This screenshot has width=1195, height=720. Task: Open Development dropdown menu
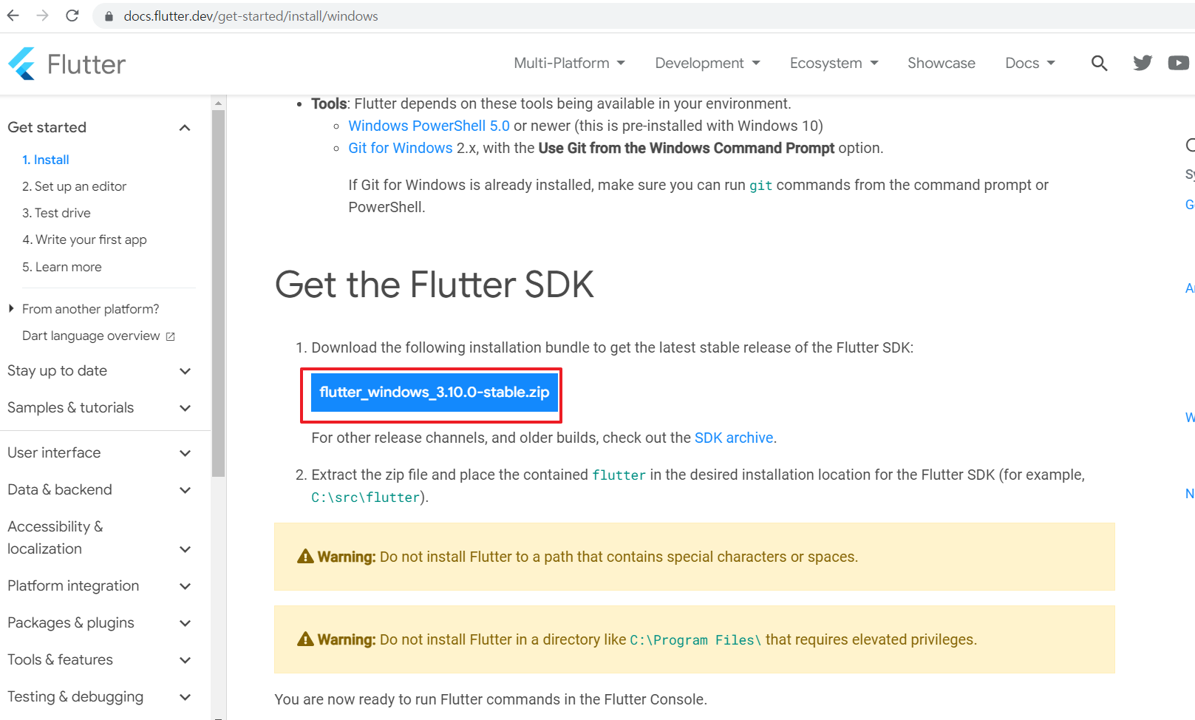click(707, 63)
